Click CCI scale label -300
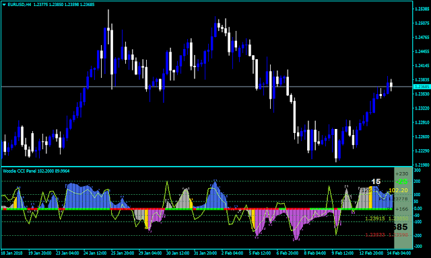The width and height of the screenshot is (431, 258). tap(418, 247)
